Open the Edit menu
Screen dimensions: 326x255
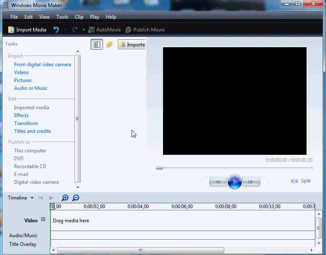click(x=29, y=17)
